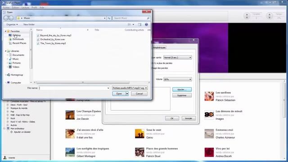Go forward in the Open dialog
288x162 pixels.
(x=11, y=18)
